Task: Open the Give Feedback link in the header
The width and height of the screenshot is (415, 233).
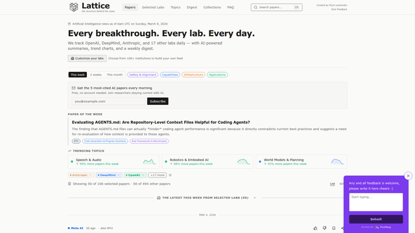Action: [339, 9]
